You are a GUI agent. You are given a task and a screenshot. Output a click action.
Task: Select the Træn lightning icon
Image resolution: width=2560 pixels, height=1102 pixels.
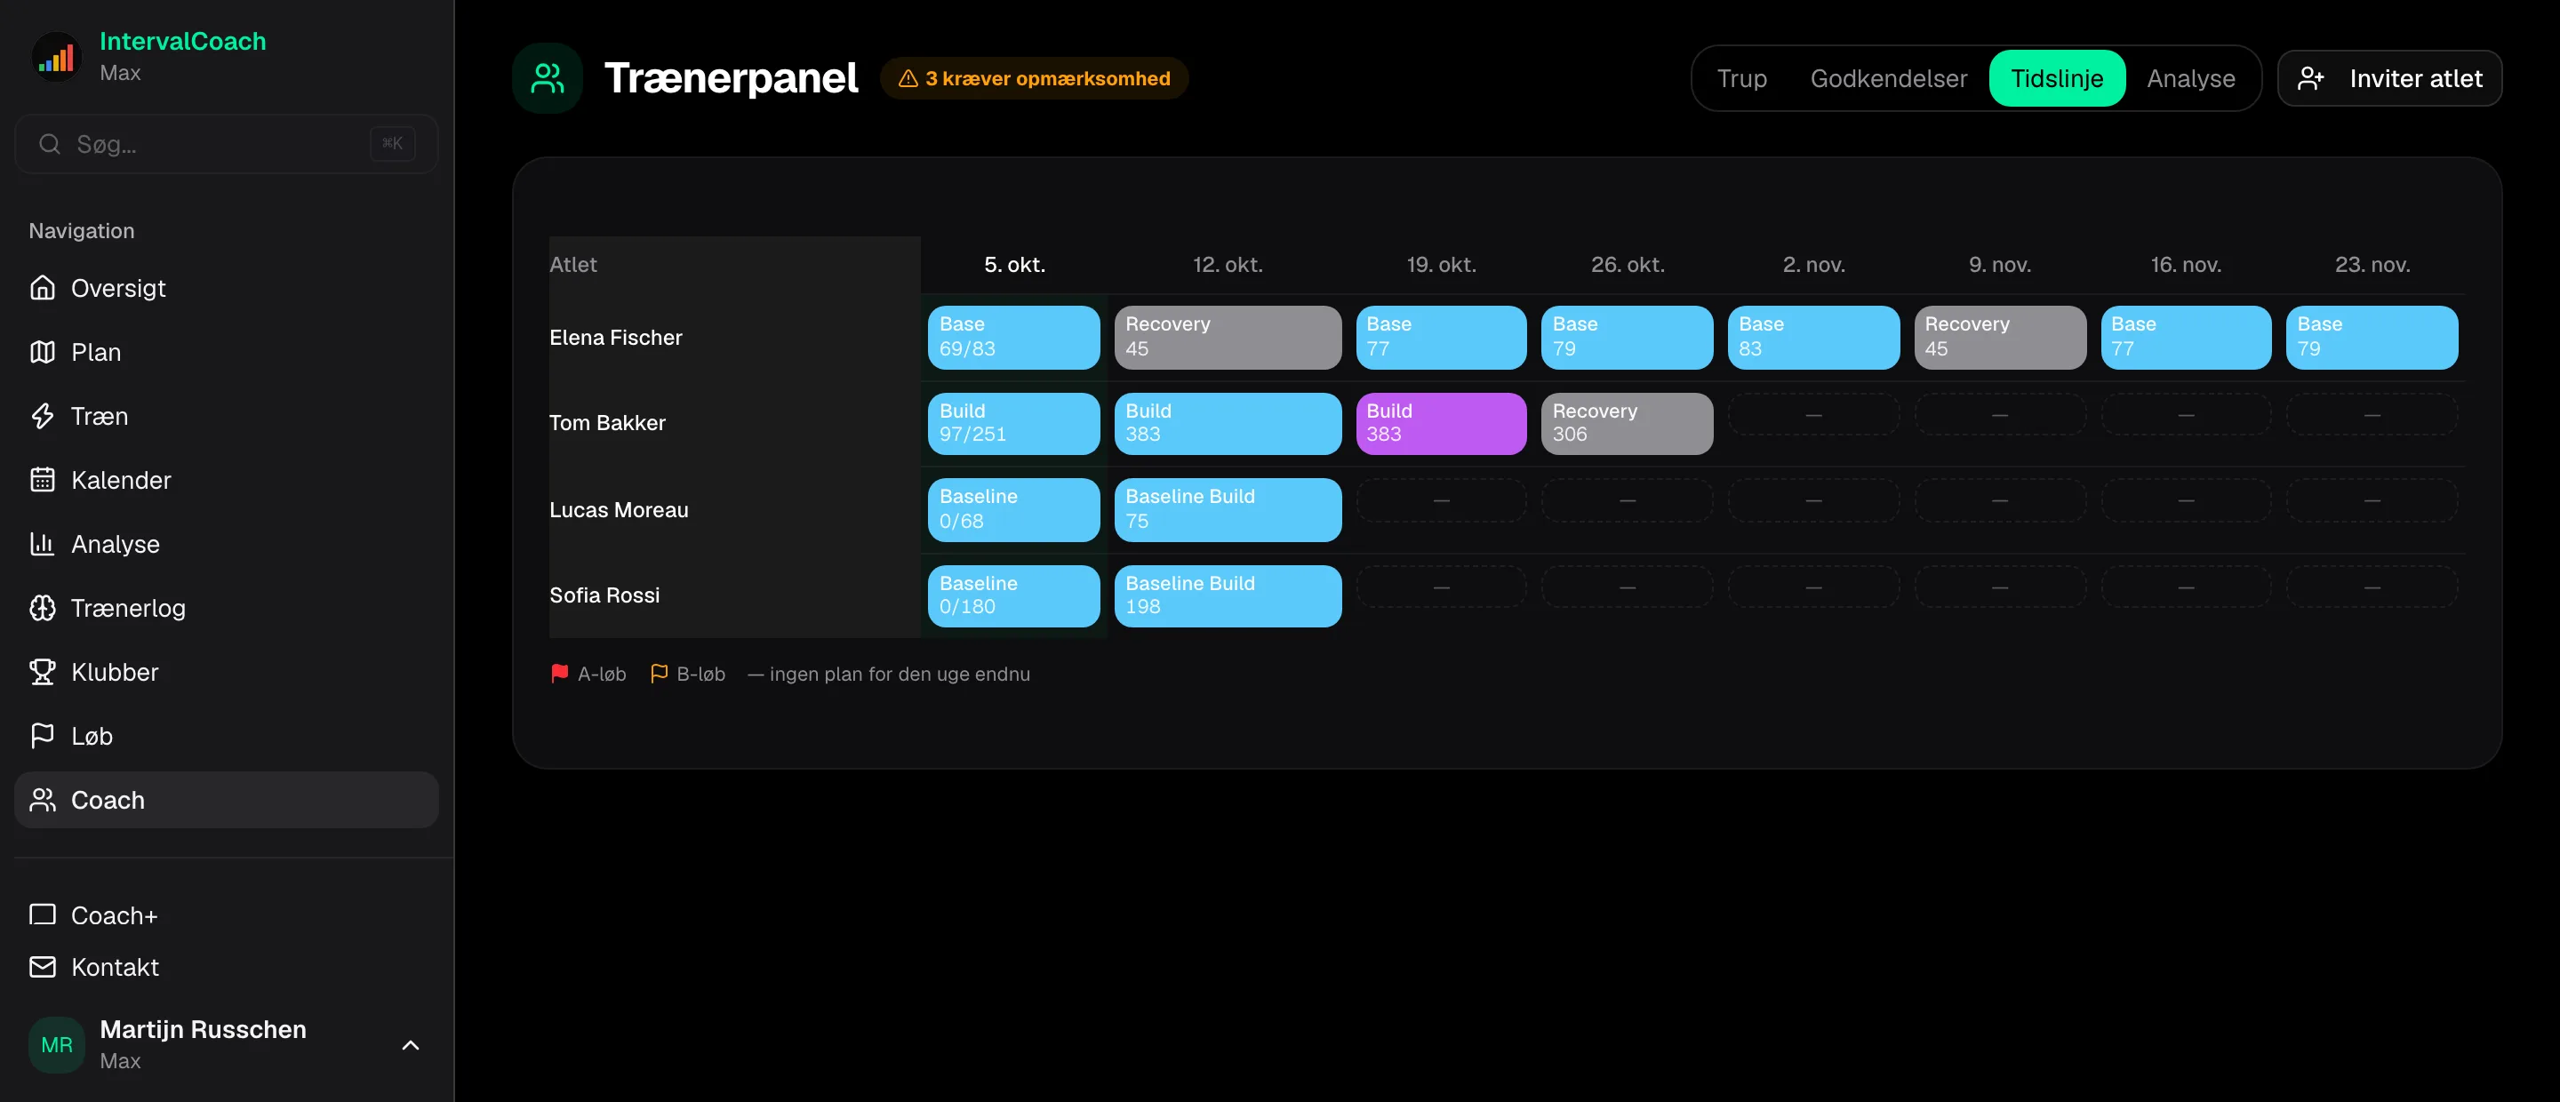(x=43, y=415)
